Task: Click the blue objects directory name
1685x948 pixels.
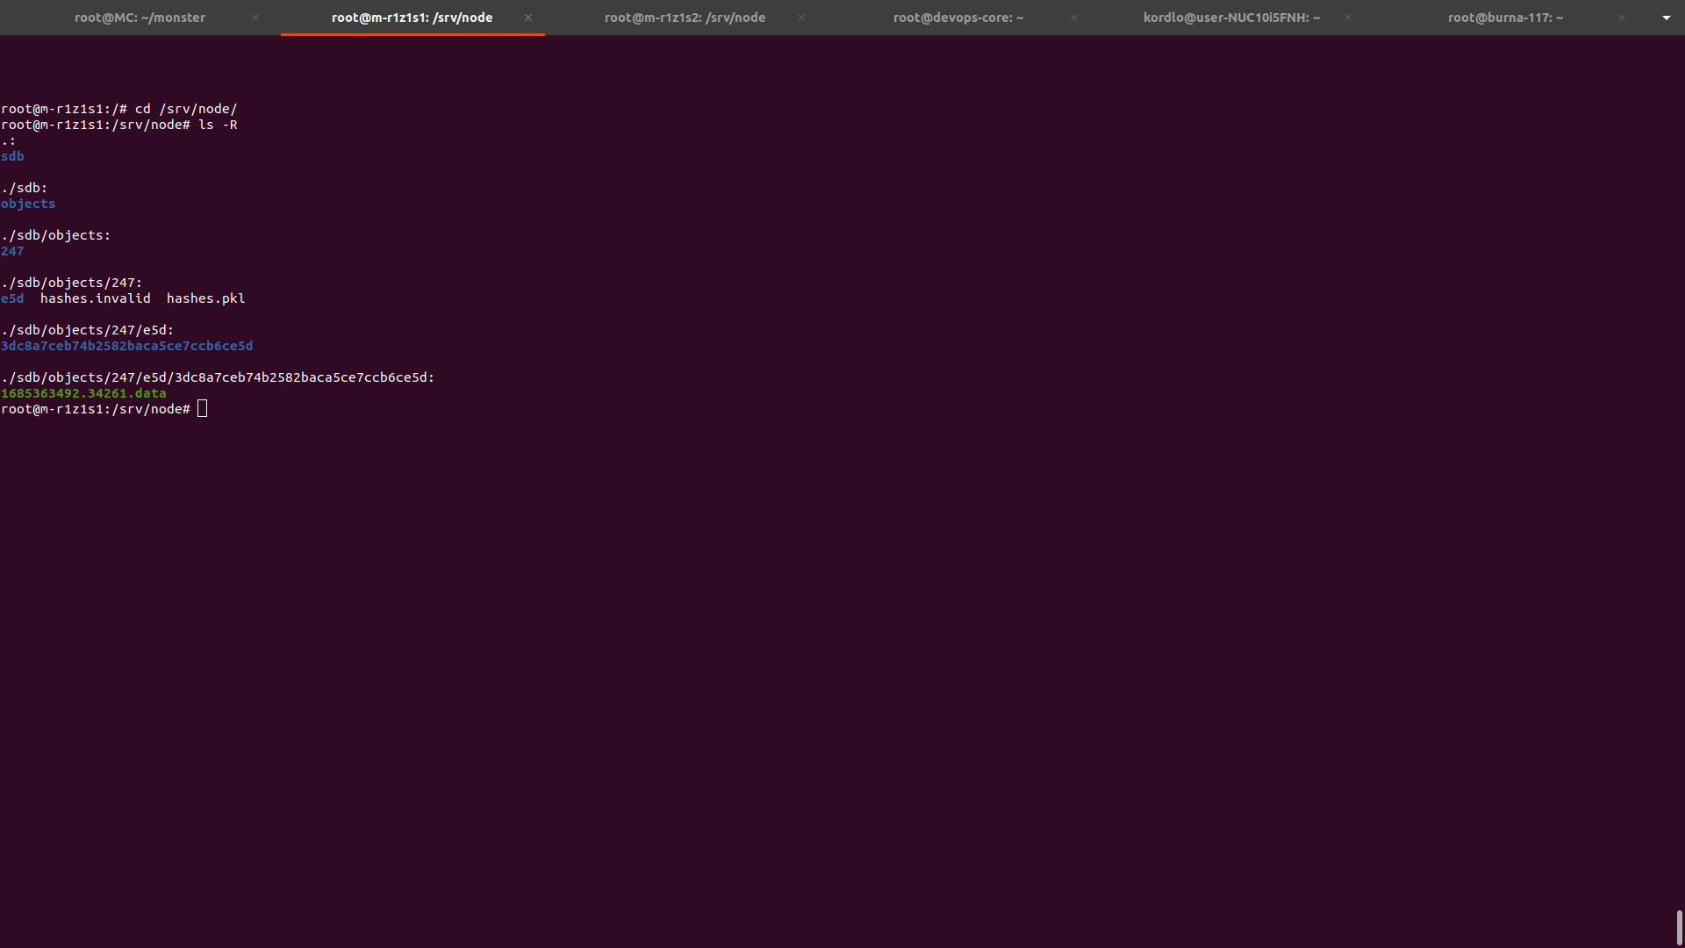Action: click(x=28, y=204)
